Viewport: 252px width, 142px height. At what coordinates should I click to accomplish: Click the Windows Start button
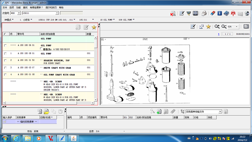coord(5,138)
